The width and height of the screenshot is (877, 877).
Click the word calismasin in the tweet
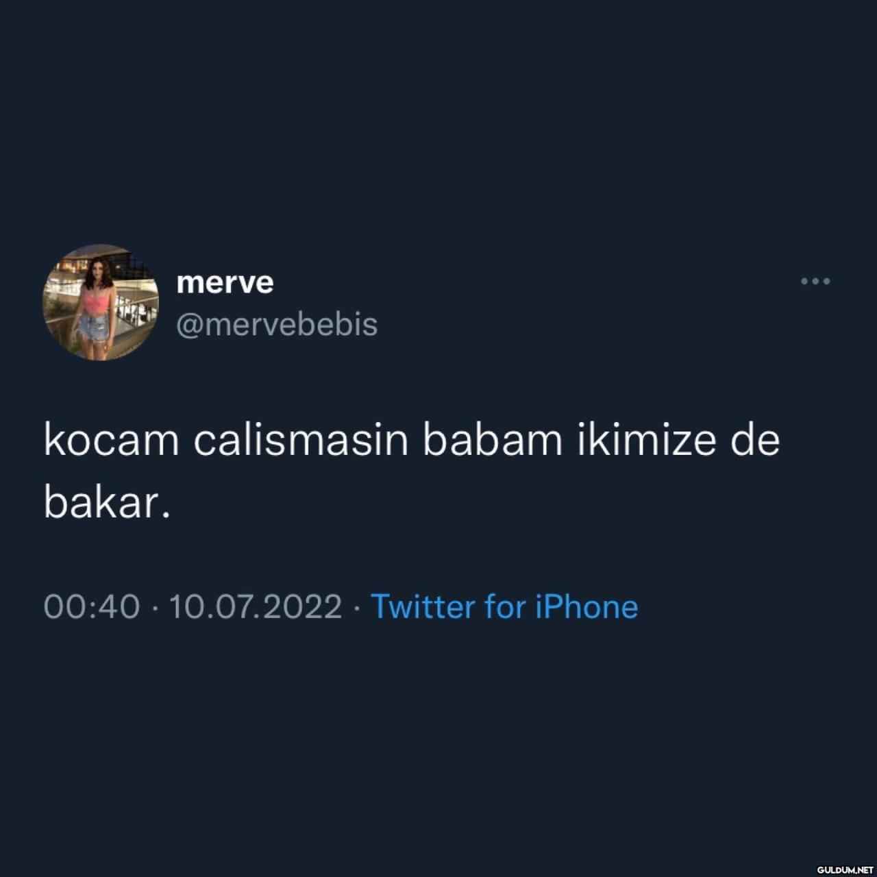coord(301,441)
